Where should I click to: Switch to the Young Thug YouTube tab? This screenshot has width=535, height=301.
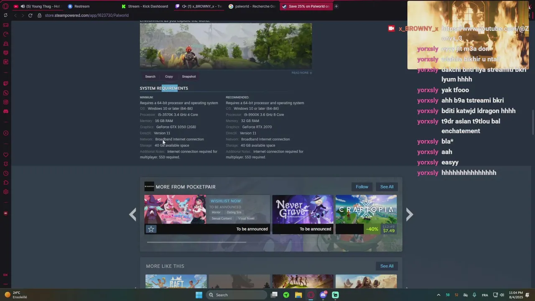click(37, 6)
